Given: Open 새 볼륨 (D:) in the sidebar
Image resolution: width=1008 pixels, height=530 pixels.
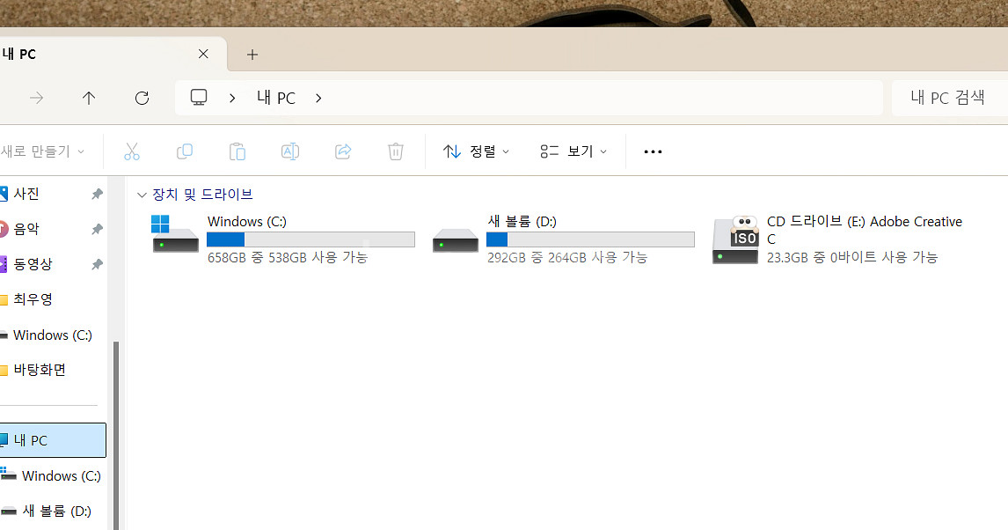Looking at the screenshot, I should click(56, 512).
